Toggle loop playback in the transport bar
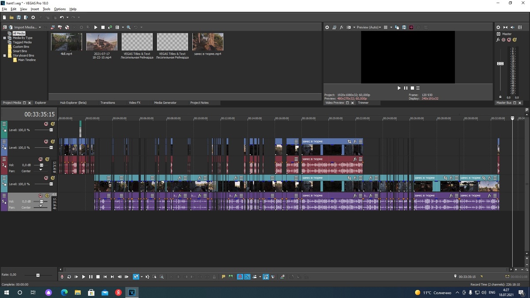 (69, 277)
